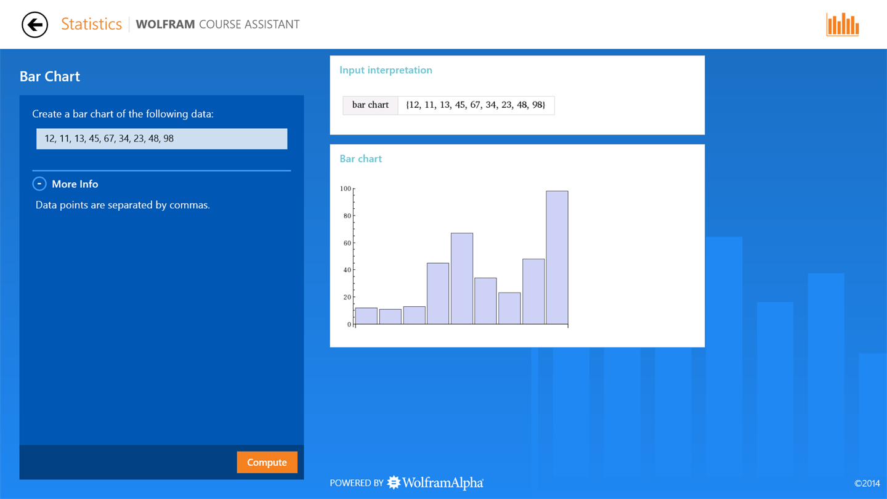Select the tallest bar with value 98
Viewport: 887px width, 499px height.
[x=557, y=258]
